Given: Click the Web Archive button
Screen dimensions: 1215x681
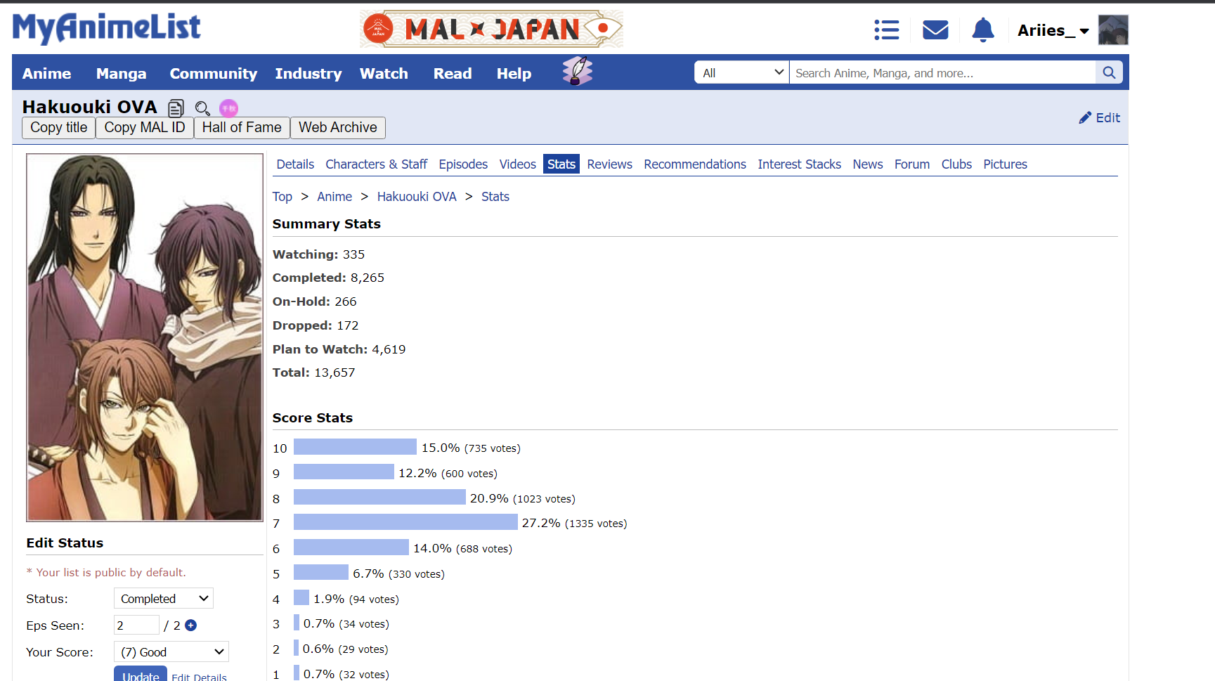Looking at the screenshot, I should pos(338,128).
